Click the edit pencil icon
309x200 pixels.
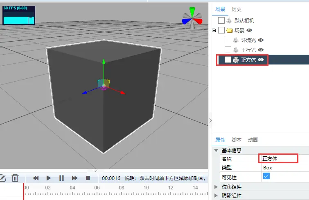(x=2, y=178)
